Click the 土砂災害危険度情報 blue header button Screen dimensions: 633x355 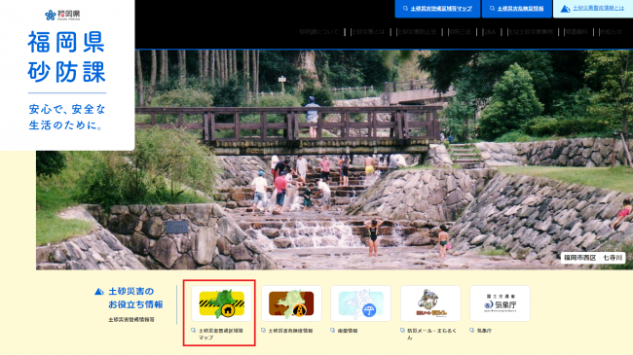point(517,9)
